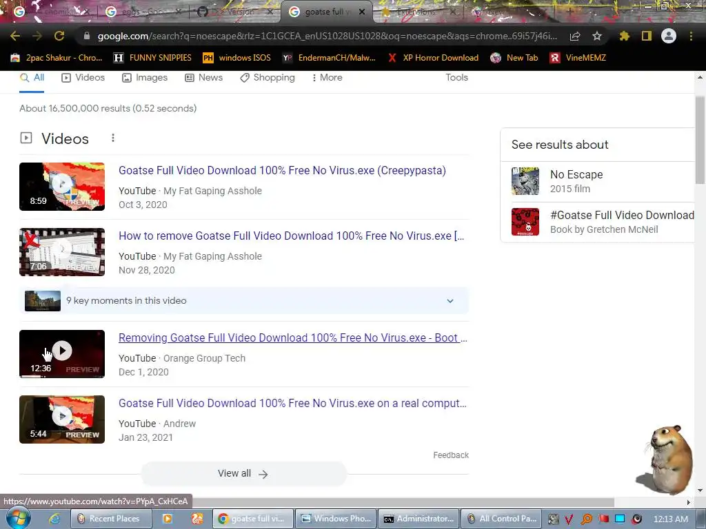This screenshot has width=706, height=529.
Task: Click the share icon in the address bar
Action: 575,36
